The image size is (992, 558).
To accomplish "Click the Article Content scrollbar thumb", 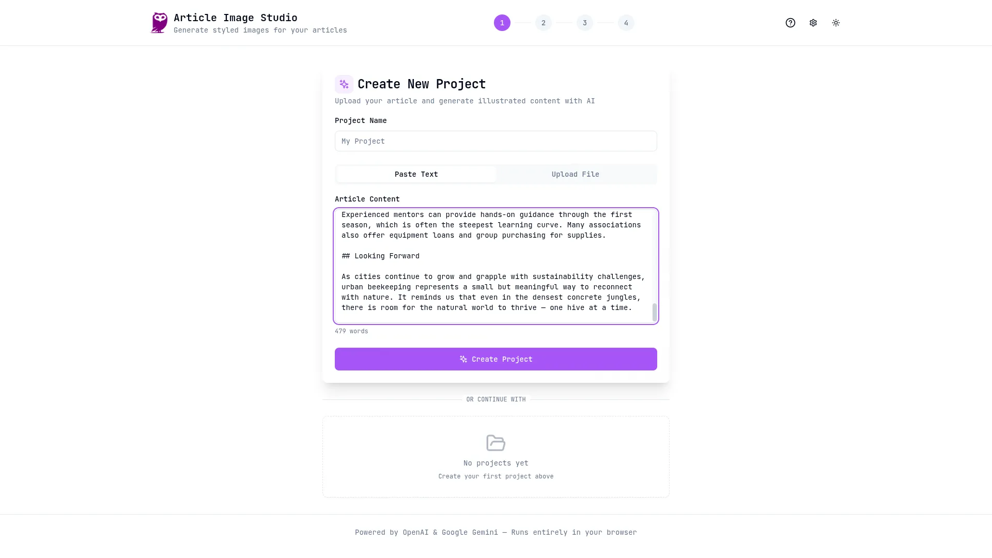I will [655, 312].
